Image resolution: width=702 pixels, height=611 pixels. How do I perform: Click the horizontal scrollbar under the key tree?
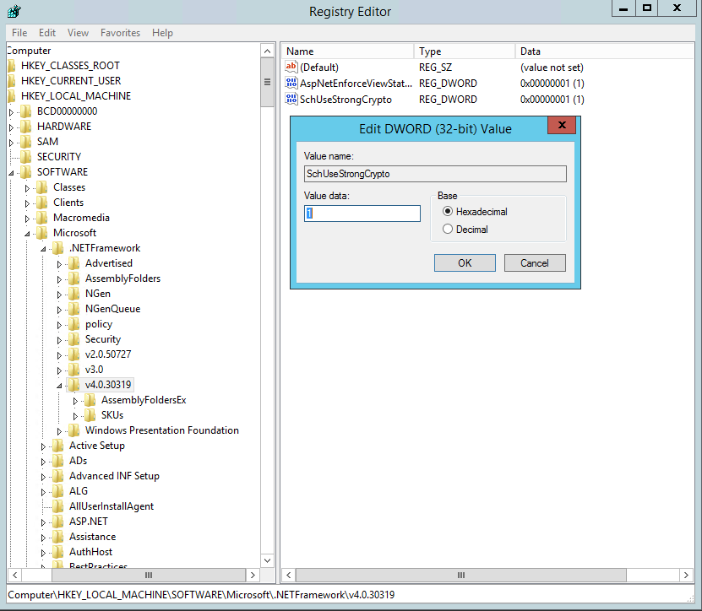pos(149,575)
